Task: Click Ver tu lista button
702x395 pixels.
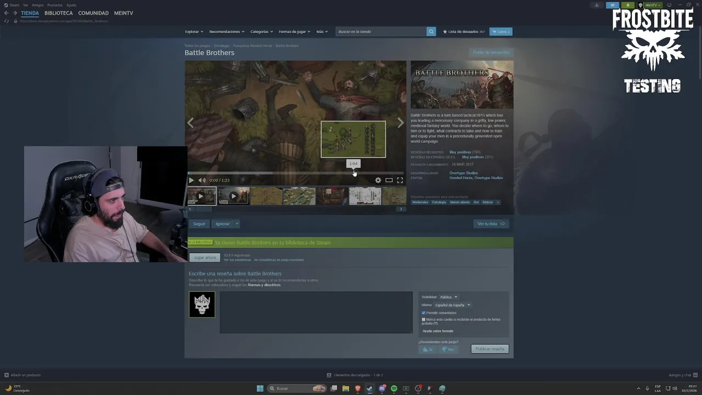Action: coord(491,224)
